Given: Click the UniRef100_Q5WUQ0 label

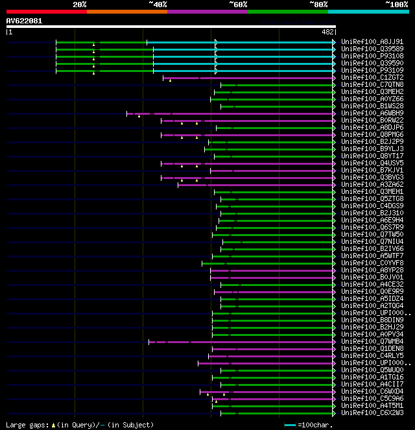Looking at the screenshot, I should point(372,370).
